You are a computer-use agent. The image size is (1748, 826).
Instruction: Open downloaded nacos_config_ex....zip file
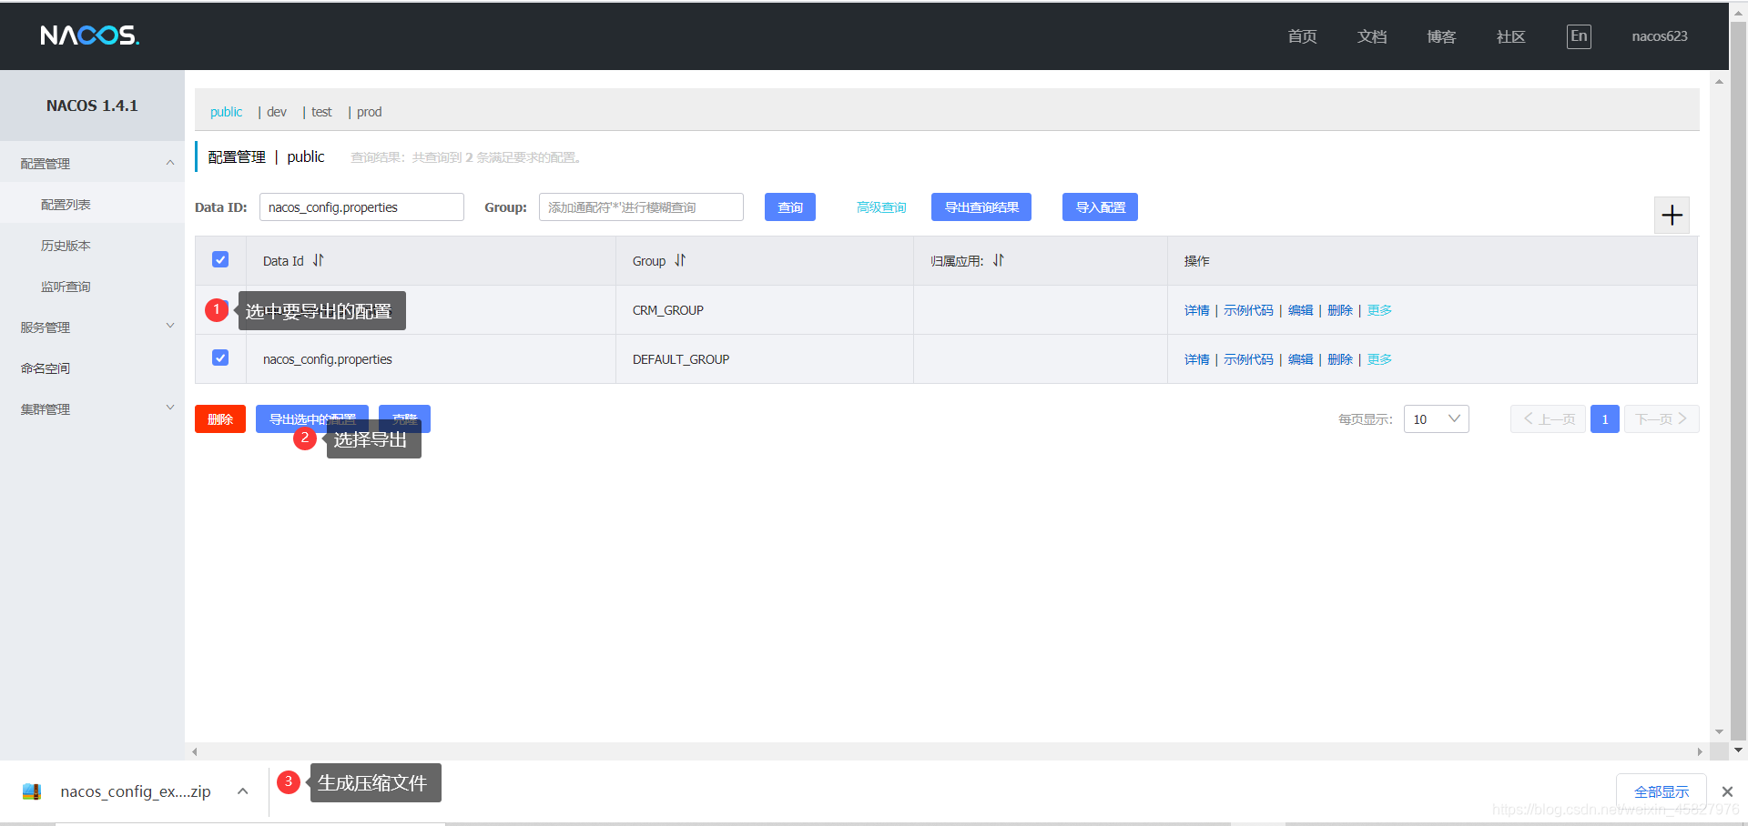coord(135,791)
